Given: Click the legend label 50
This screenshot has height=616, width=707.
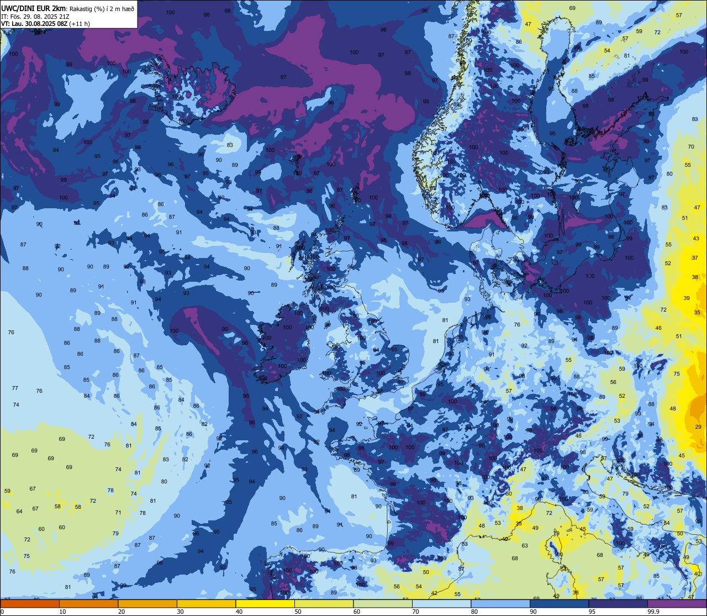Looking at the screenshot, I should (x=298, y=612).
